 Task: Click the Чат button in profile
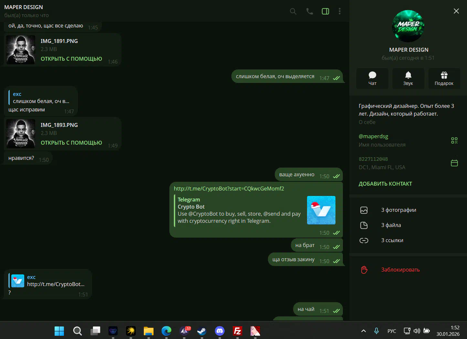point(372,78)
